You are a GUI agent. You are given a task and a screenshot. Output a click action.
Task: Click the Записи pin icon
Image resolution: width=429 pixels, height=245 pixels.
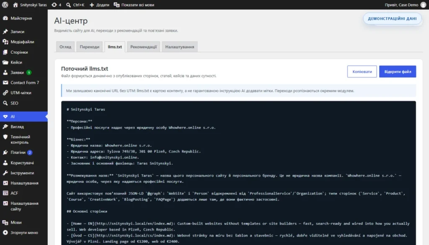point(5,31)
